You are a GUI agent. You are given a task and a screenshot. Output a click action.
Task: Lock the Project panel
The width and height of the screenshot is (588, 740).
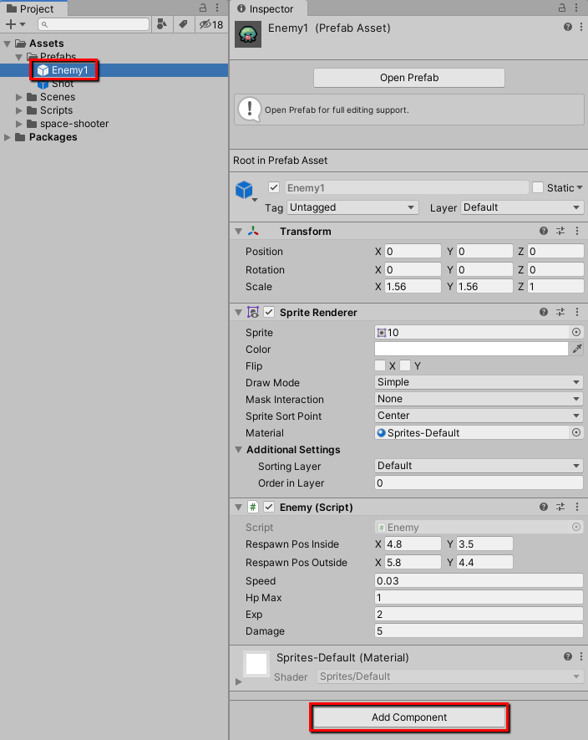pos(203,8)
